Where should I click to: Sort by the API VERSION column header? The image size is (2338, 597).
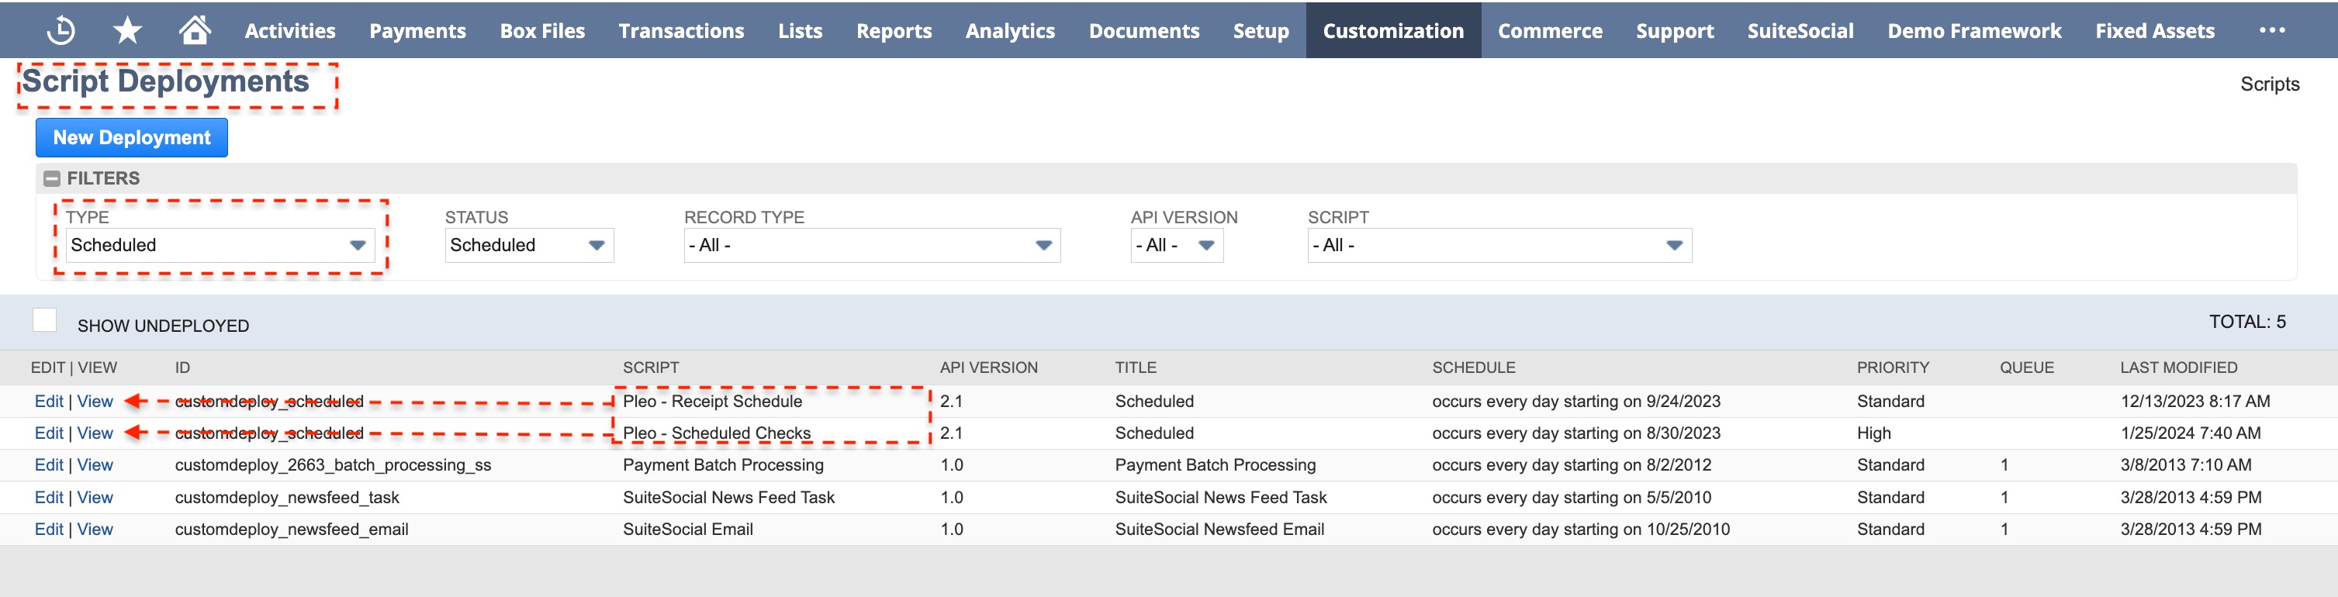coord(988,368)
